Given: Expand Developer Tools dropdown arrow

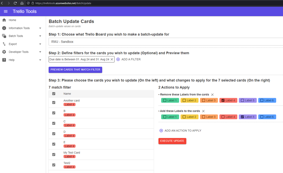Looking at the screenshot, I should pyautogui.click(x=40, y=52).
